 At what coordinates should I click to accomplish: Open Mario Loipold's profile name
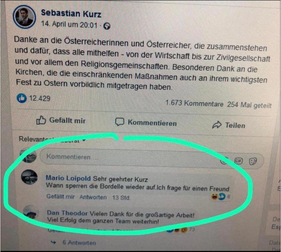point(68,178)
